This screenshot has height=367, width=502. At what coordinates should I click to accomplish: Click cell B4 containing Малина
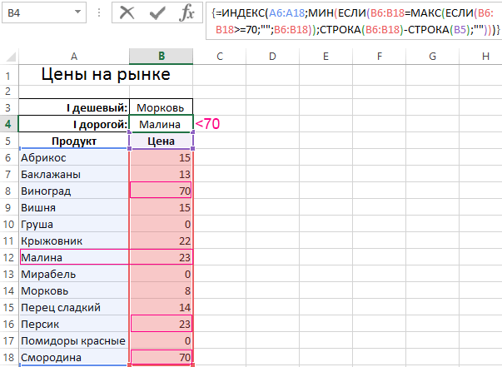(x=161, y=124)
